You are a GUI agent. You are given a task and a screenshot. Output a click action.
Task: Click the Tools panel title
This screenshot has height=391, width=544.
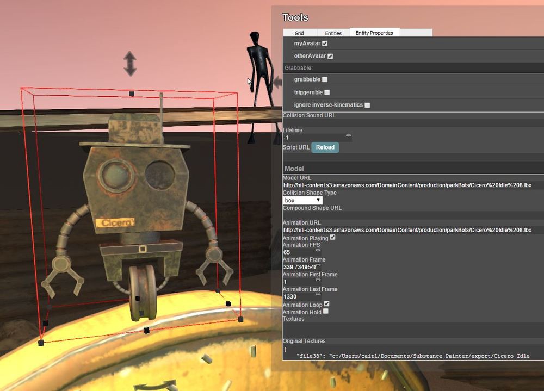295,17
